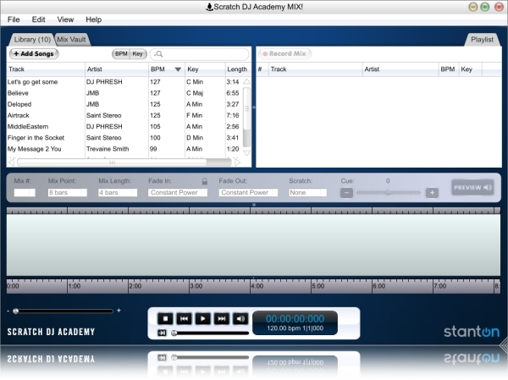Jump to previous track with rewind button
The width and height of the screenshot is (508, 380).
[x=184, y=319]
